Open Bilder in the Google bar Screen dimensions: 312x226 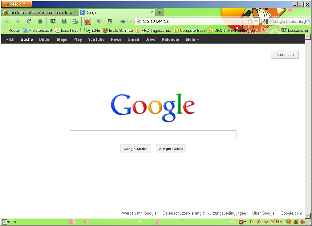pyautogui.click(x=45, y=39)
